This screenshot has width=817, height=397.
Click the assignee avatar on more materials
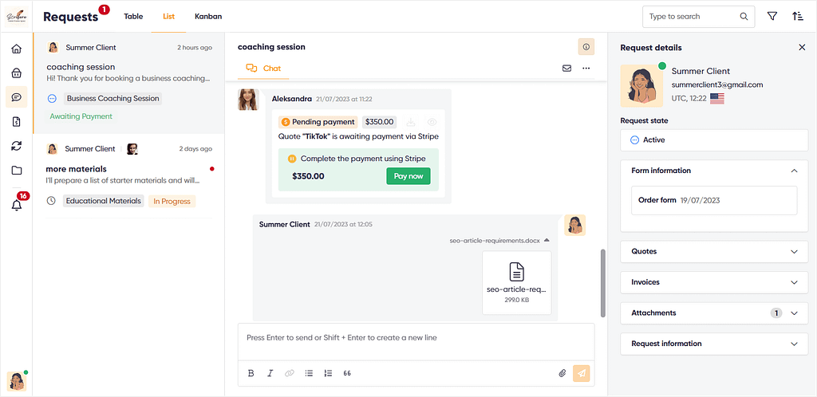132,149
